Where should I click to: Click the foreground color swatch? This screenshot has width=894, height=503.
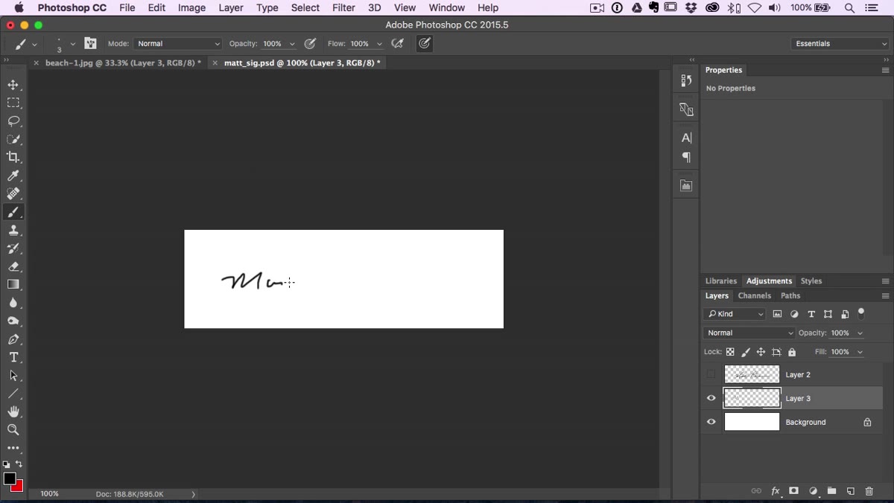(9, 478)
